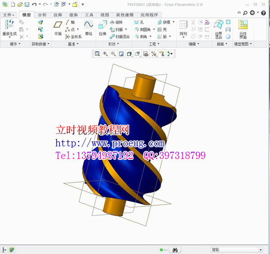Open the 元件界面 component interface tool

243,29
